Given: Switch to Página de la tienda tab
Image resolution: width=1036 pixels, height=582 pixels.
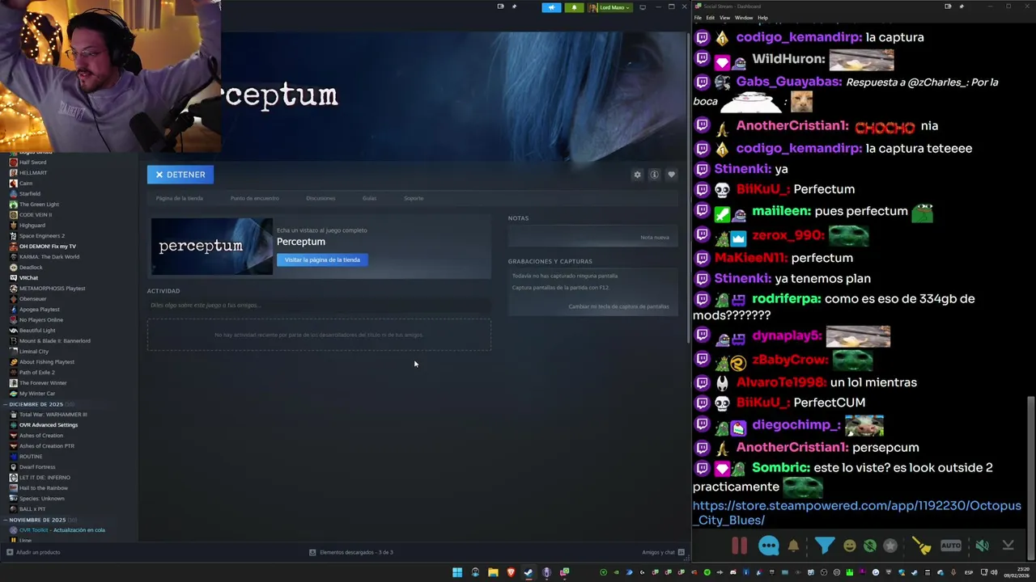Looking at the screenshot, I should [x=180, y=198].
